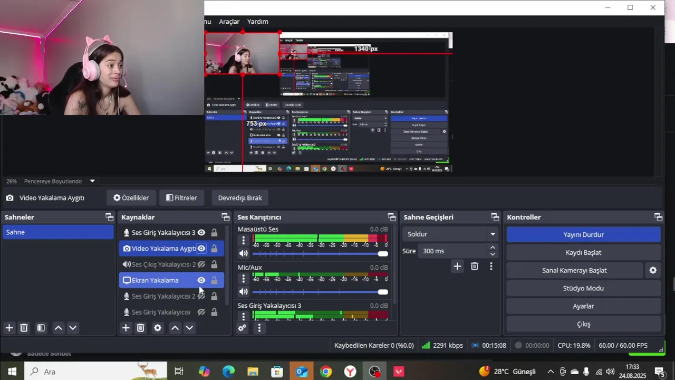
Task: Pop out the Sahneler dock
Action: [109, 217]
